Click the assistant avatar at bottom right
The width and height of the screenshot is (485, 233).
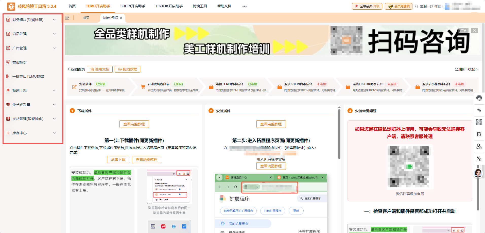tap(477, 173)
